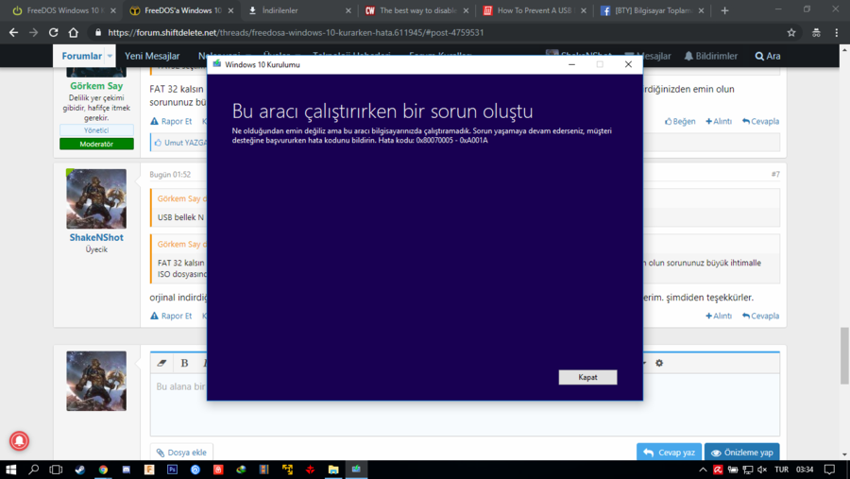Image resolution: width=850 pixels, height=479 pixels.
Task: Submit reply with Cevap yaz
Action: [x=669, y=452]
